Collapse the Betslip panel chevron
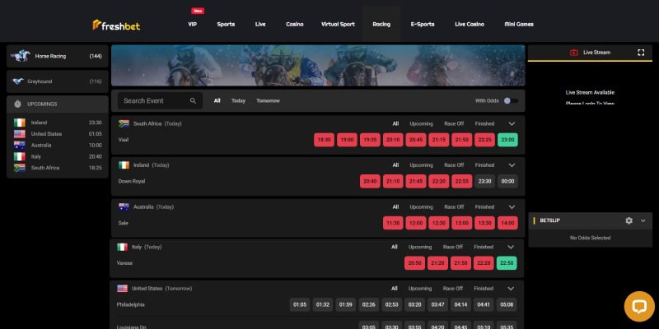 643,221
